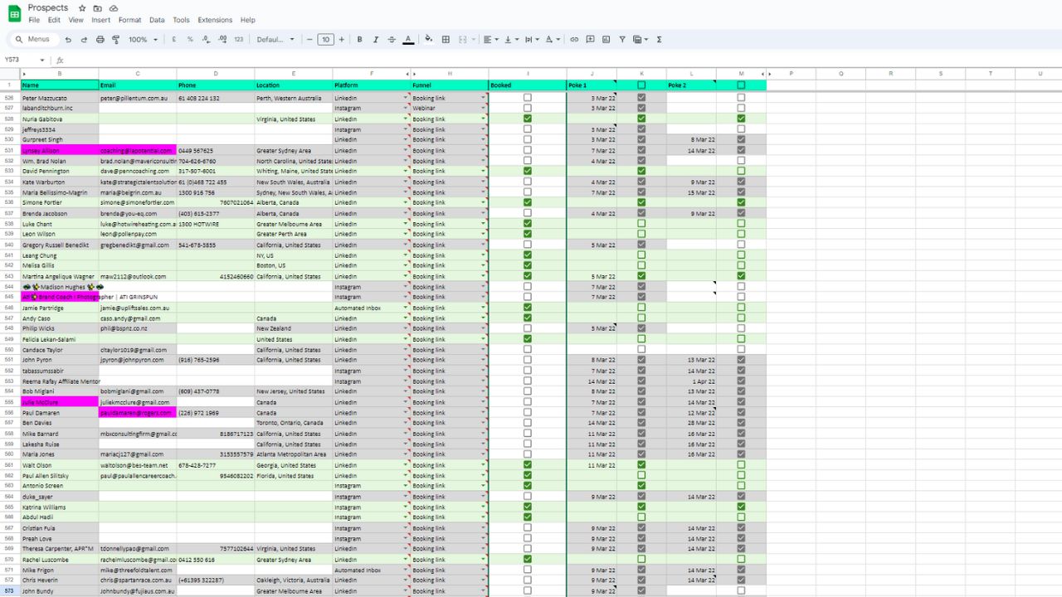Toggle bold formatting
1062x597 pixels.
coord(359,40)
